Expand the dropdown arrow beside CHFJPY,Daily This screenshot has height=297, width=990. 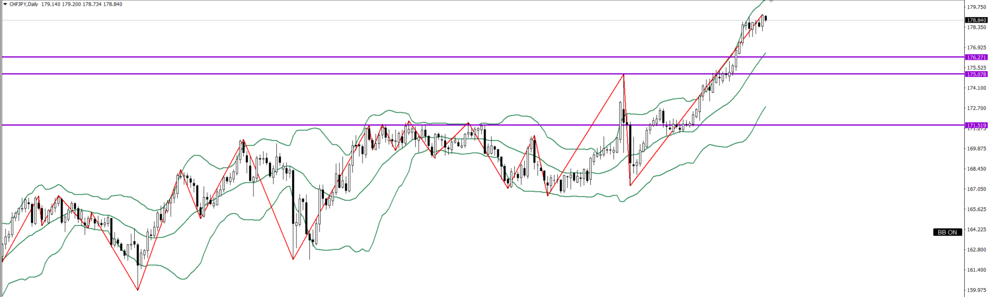(5, 4)
